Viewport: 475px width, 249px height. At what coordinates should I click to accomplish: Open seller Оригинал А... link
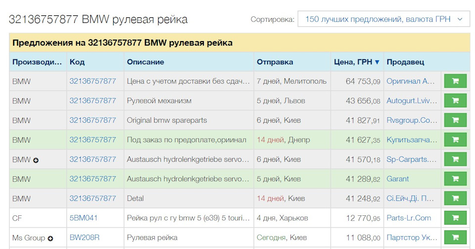411,81
